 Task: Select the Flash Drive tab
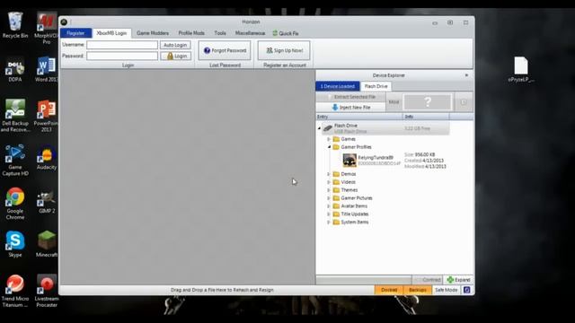376,86
